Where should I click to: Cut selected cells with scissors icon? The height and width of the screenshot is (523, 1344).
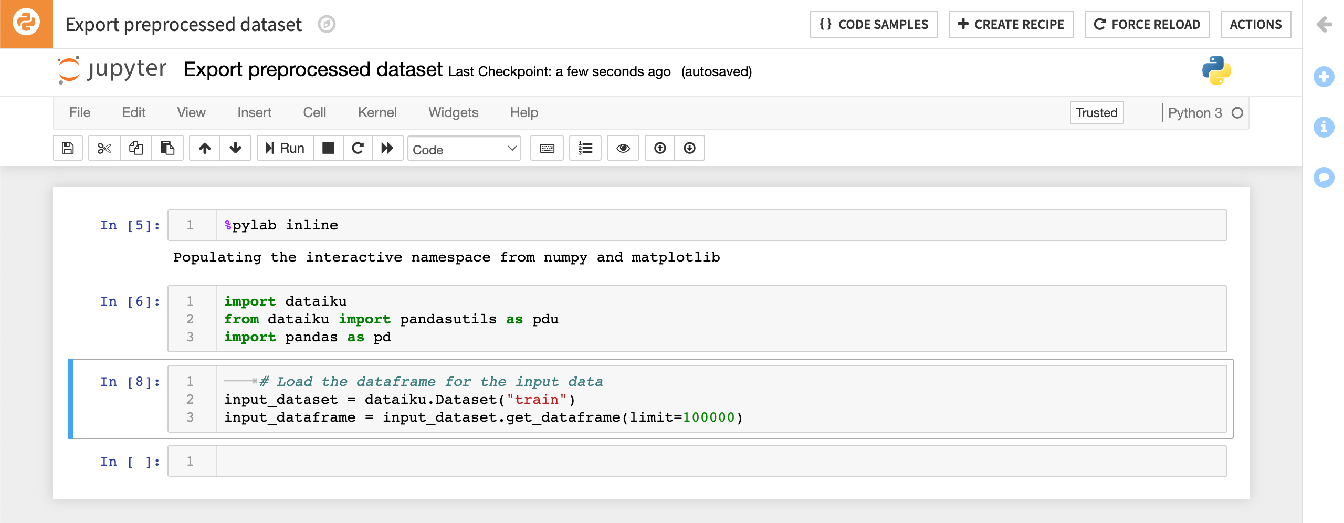pos(104,148)
